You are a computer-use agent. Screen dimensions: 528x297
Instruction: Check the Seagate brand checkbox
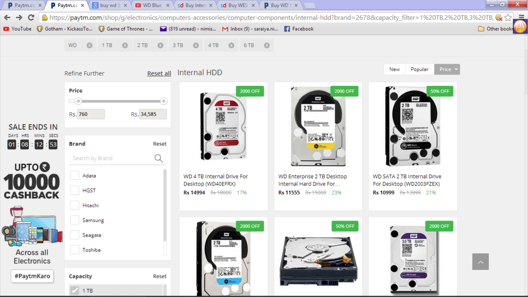tap(75, 235)
